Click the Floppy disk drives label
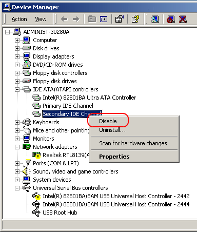197x232 pixels. click(x=55, y=81)
